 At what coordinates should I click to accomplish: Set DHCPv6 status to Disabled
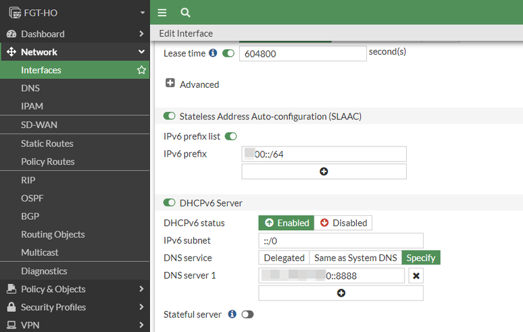343,223
